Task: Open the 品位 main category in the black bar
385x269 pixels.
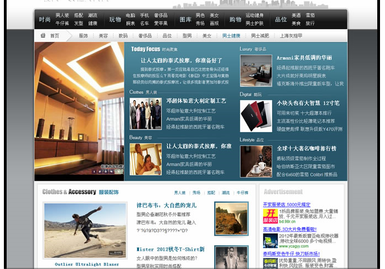Action: pos(281,19)
